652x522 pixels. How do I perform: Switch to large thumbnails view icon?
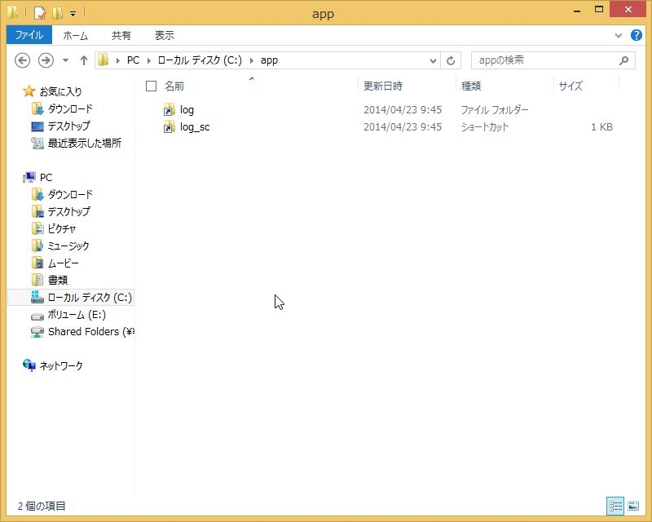[633, 506]
